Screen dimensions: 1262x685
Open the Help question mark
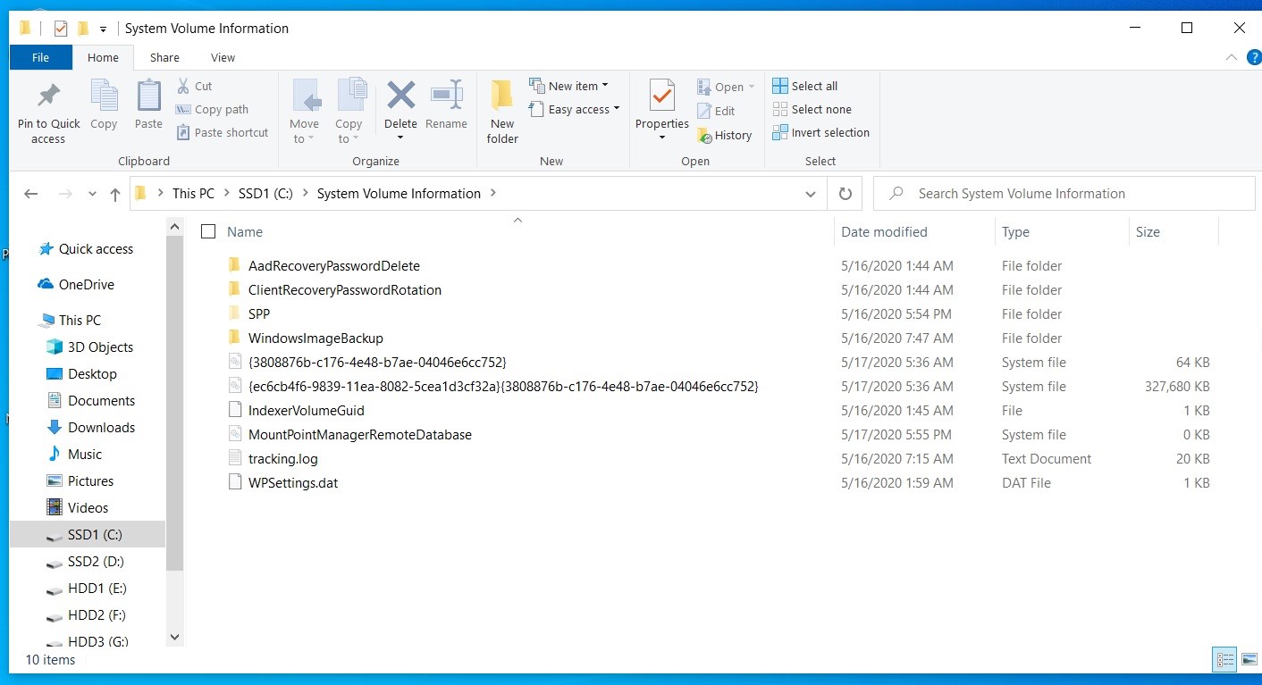[1254, 57]
